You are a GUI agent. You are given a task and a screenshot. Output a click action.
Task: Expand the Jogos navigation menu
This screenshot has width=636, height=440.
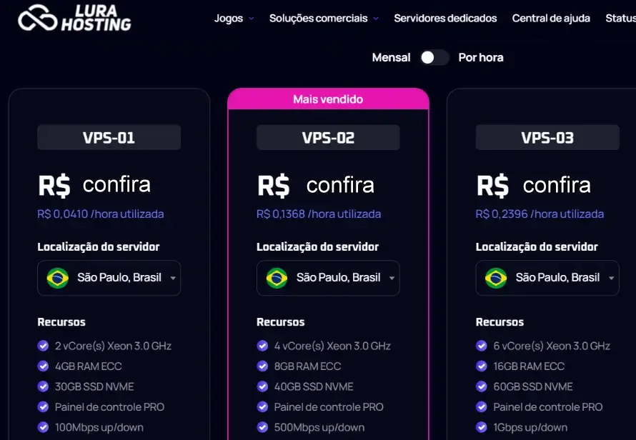[234, 19]
